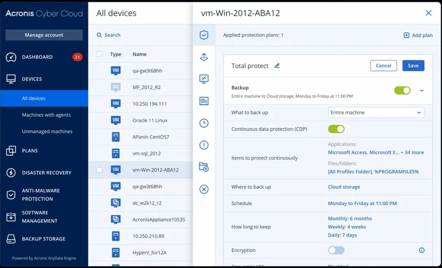Open Machines with agents
The image size is (442, 268).
(46, 115)
